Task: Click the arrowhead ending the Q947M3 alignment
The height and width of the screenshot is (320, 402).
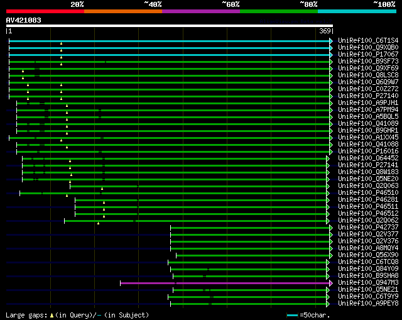Action: tap(328, 283)
